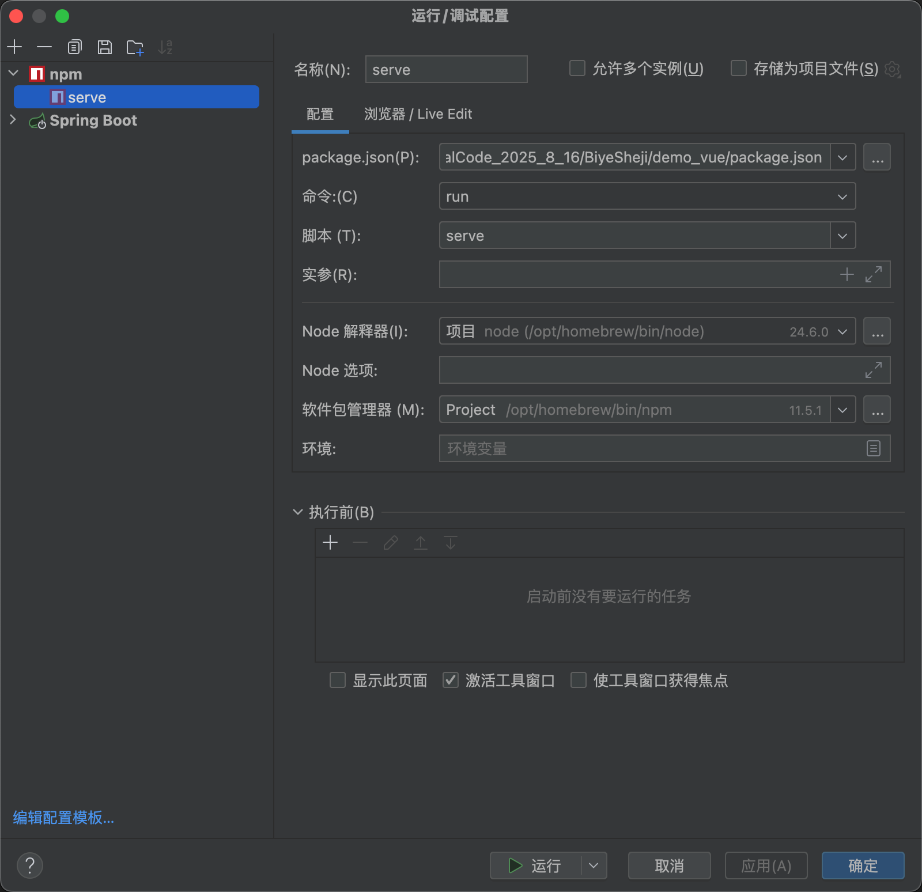Click inside the 名称 input field
Viewport: 922px width, 892px height.
click(447, 69)
